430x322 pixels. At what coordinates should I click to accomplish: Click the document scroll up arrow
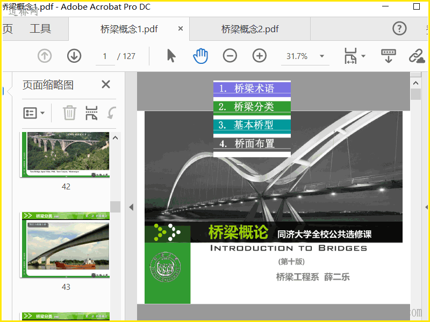(x=415, y=83)
